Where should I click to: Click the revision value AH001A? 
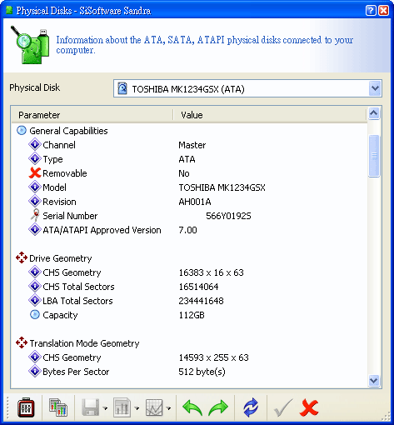[x=195, y=202]
